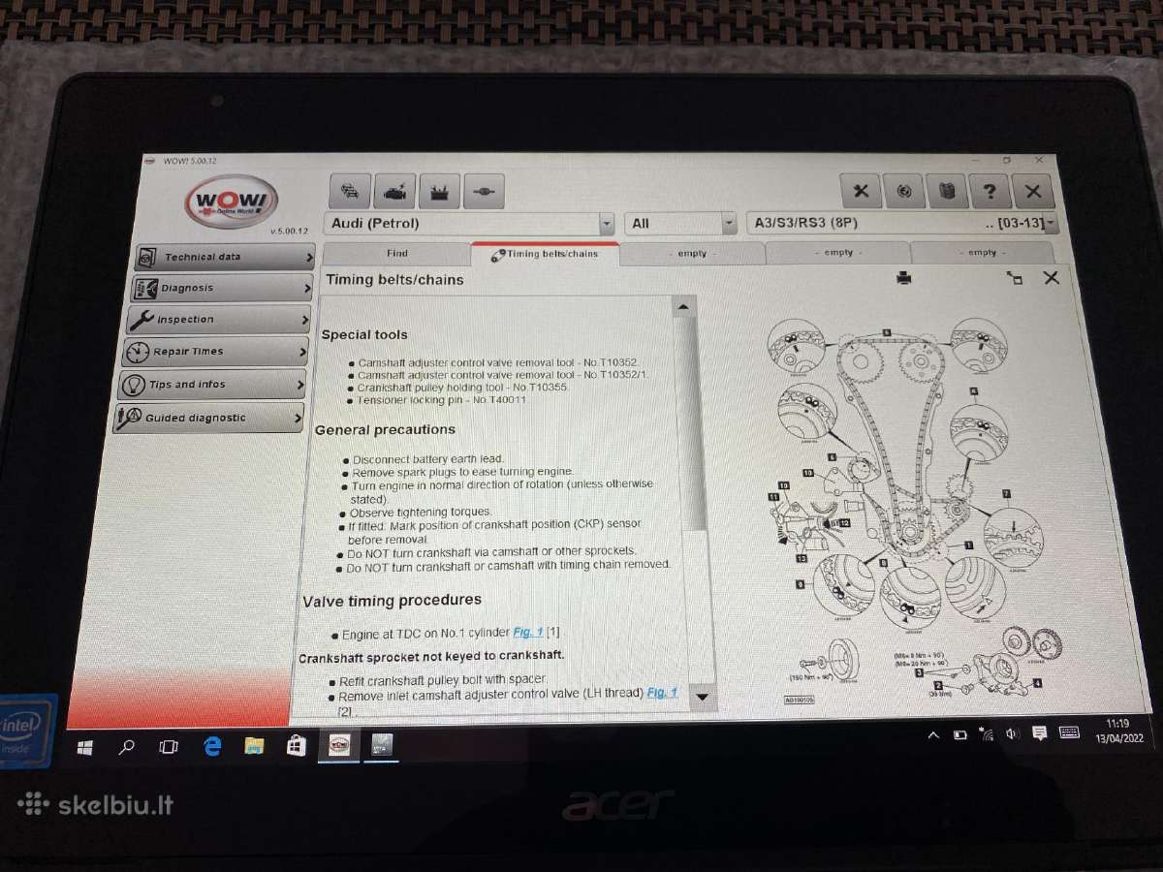This screenshot has width=1163, height=872.
Task: Open the help question mark button
Action: coord(990,191)
